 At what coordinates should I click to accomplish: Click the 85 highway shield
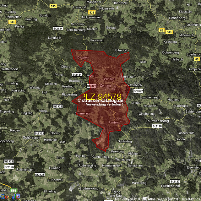pos(161,30)
